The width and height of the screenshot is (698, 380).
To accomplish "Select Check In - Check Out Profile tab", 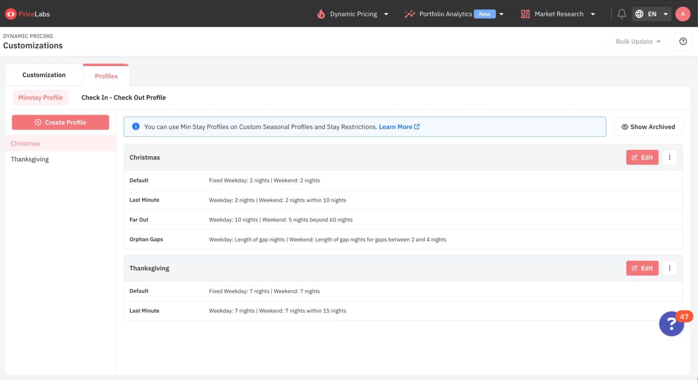I will 123,98.
